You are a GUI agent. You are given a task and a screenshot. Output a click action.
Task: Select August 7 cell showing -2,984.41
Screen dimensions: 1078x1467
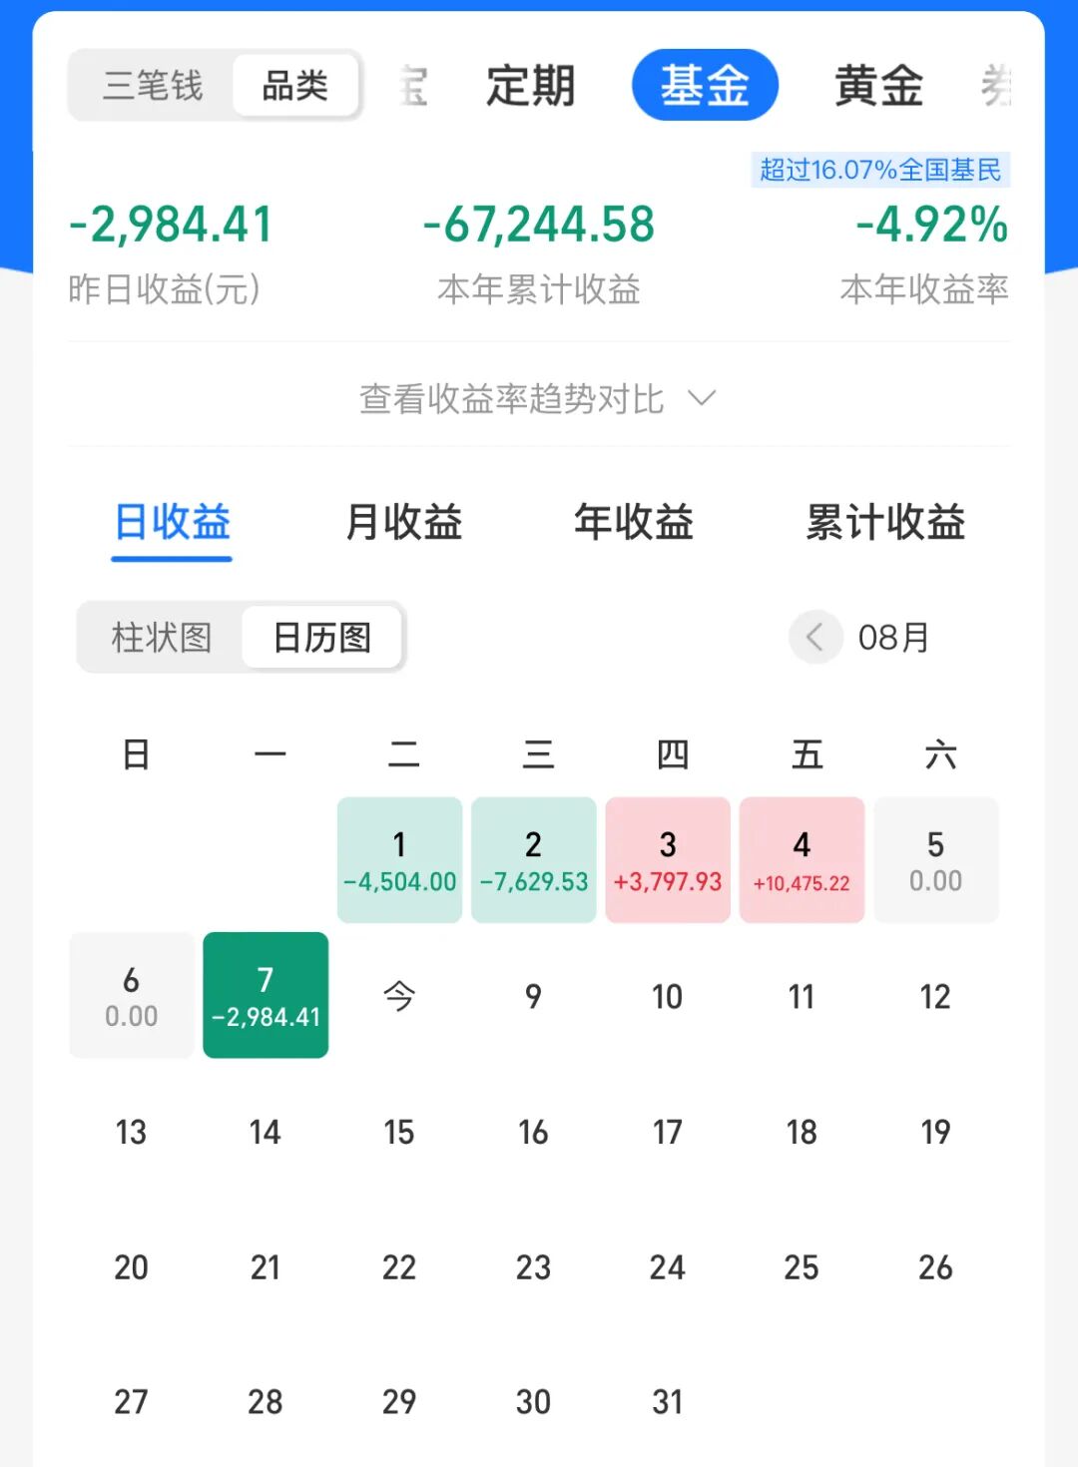coord(266,995)
